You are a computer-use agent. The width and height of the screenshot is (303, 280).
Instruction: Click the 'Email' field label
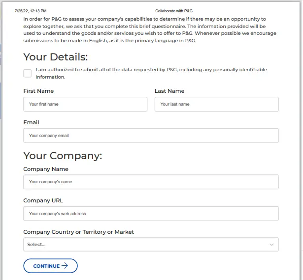pyautogui.click(x=31, y=122)
